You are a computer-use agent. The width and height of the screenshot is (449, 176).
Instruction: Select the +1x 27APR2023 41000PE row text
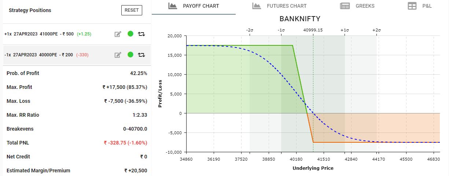pyautogui.click(x=39, y=34)
